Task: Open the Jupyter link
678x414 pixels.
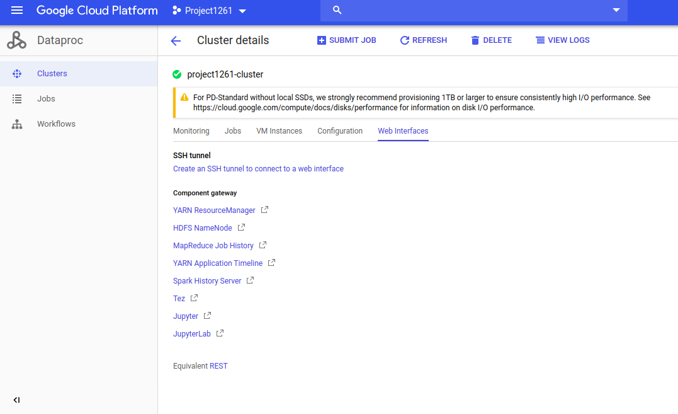Action: click(186, 316)
